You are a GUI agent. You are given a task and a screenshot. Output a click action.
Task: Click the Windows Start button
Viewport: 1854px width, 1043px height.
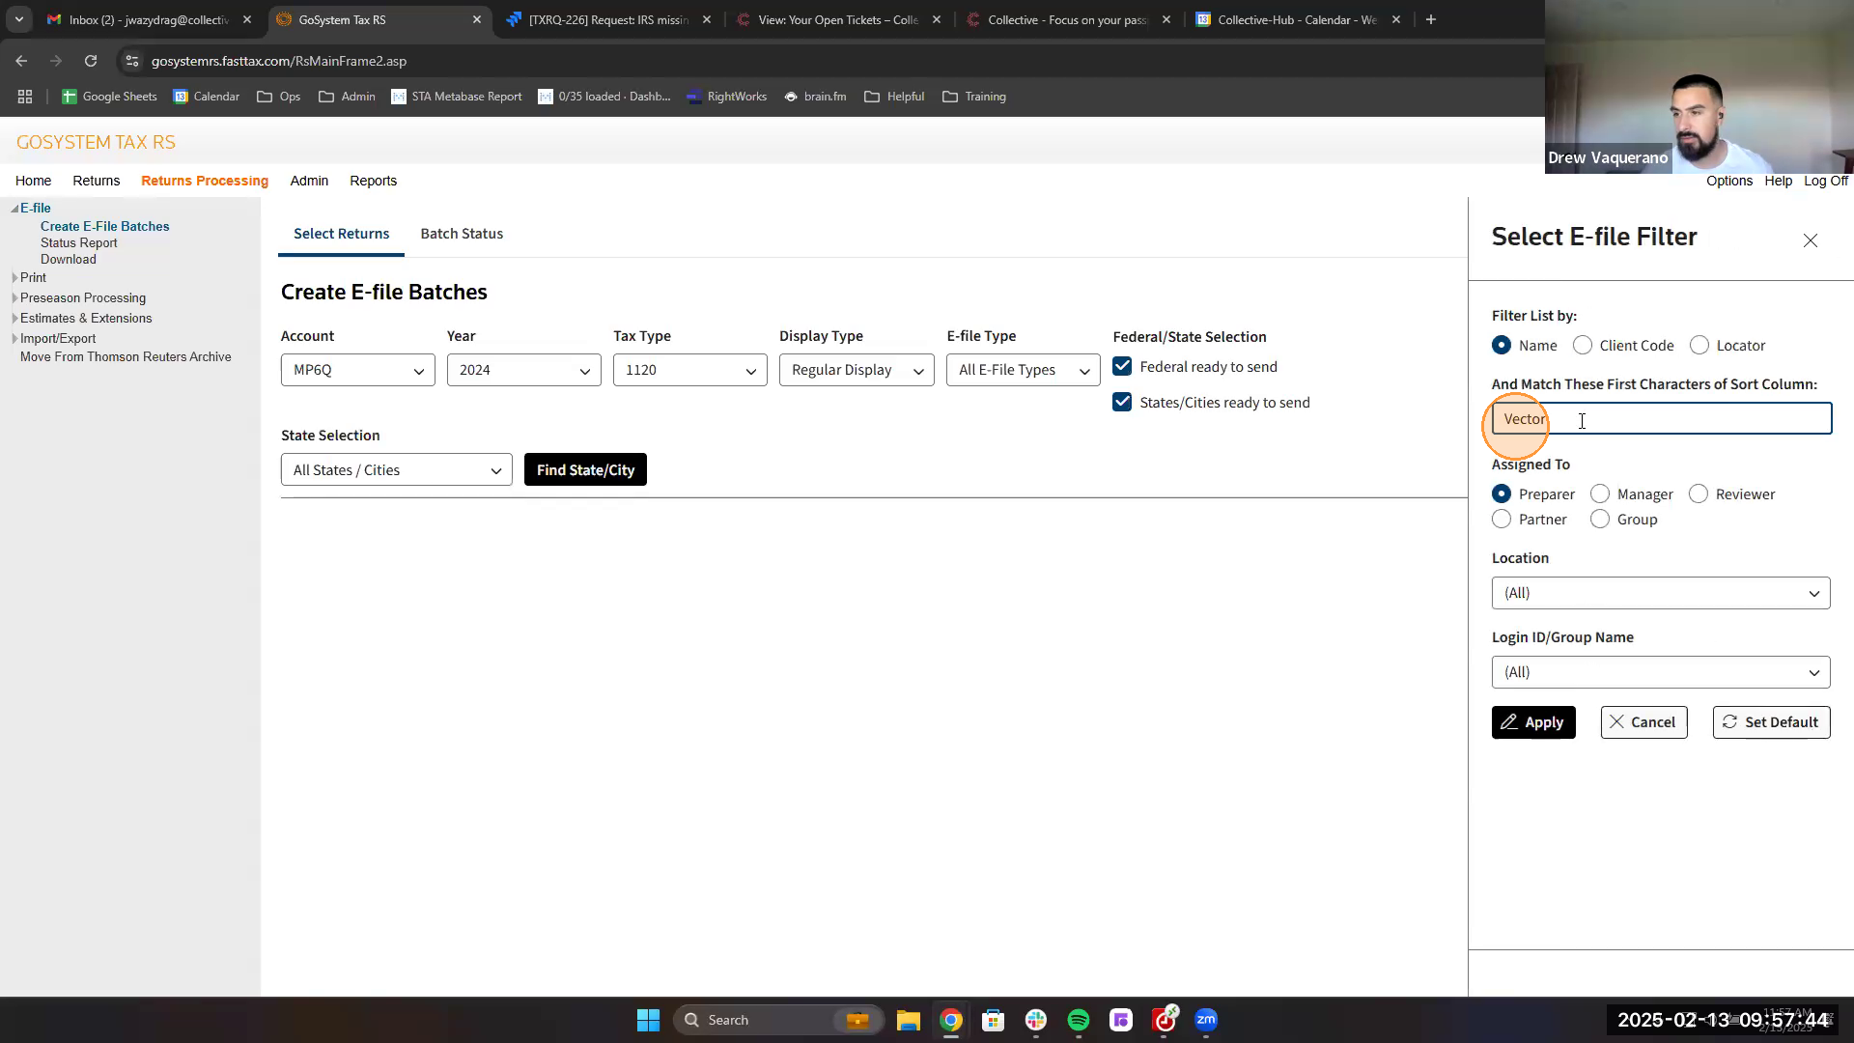point(648,1020)
